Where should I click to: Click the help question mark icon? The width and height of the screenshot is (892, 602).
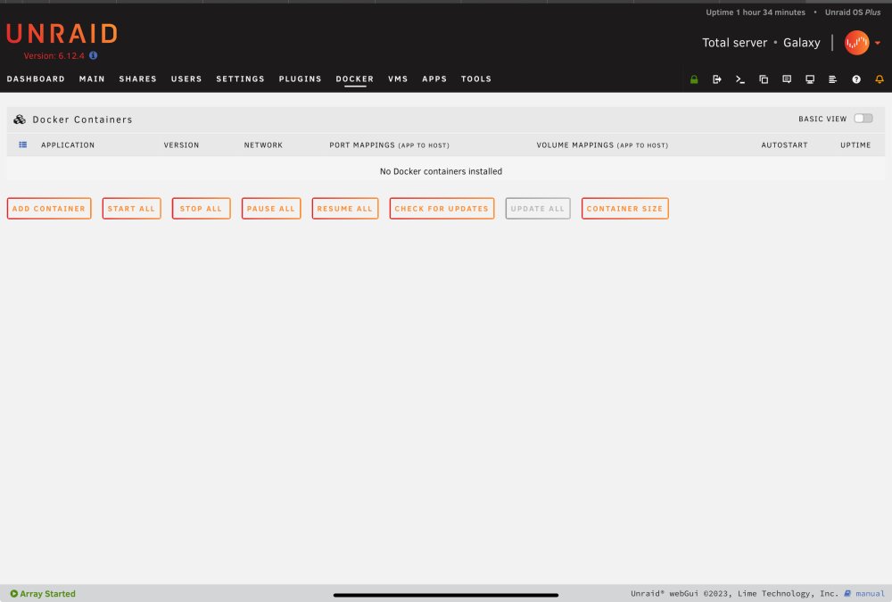click(x=856, y=79)
